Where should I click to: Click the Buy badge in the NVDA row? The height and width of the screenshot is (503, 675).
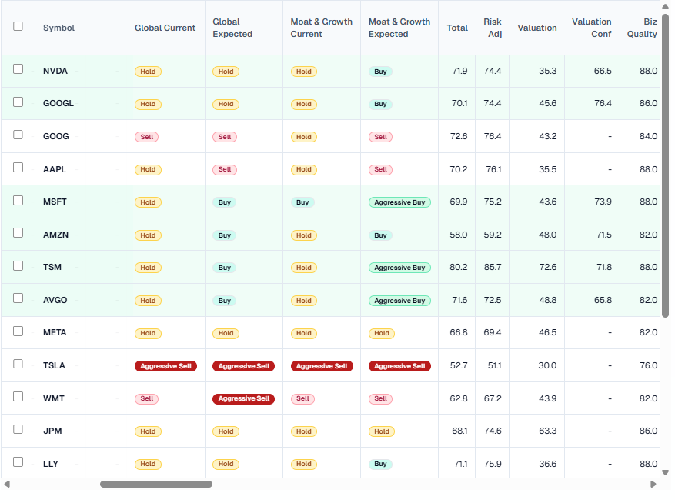coord(380,72)
